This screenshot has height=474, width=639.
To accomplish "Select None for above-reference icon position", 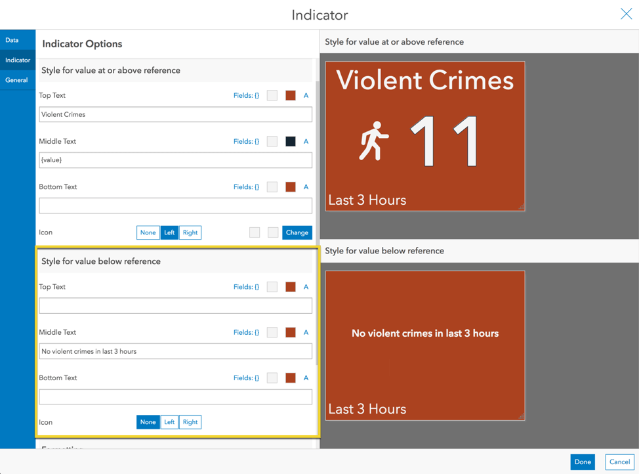I will click(x=148, y=232).
